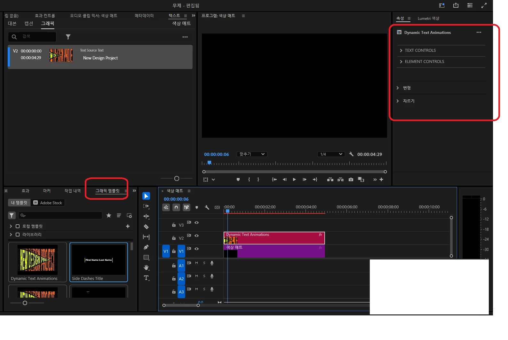Select the Slip tool
The width and height of the screenshot is (508, 340).
tap(146, 237)
